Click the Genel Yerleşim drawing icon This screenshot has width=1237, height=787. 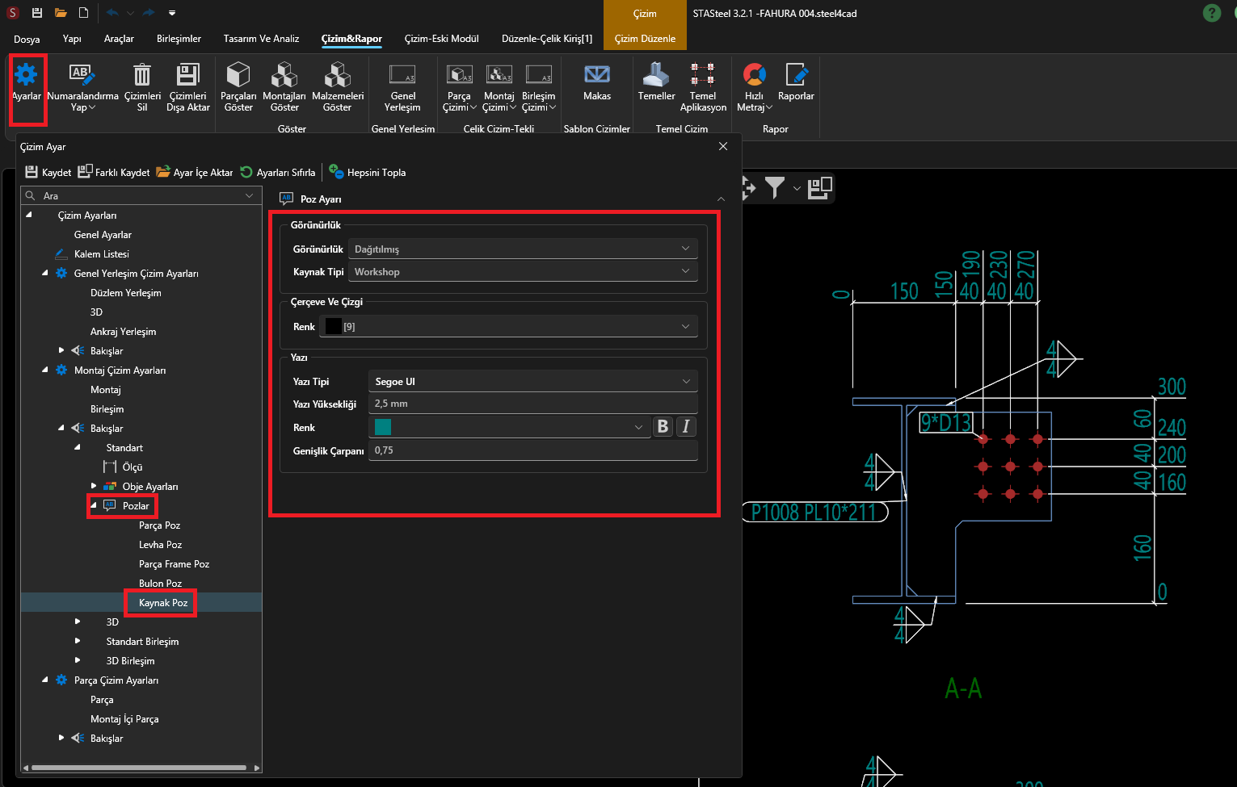click(x=402, y=76)
